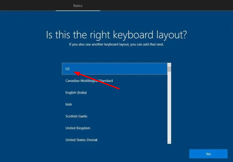Click the layout list scroll up arrow
This screenshot has width=233, height=162.
click(169, 65)
